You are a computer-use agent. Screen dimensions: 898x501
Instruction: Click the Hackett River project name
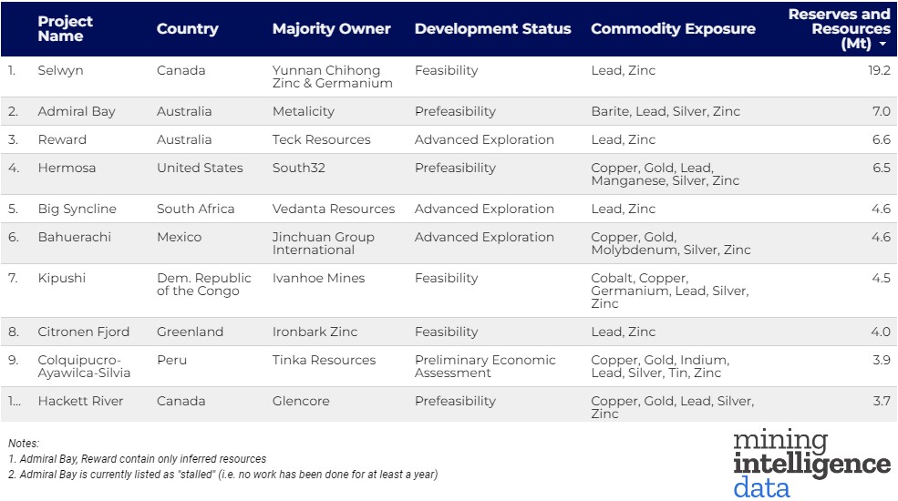point(80,402)
